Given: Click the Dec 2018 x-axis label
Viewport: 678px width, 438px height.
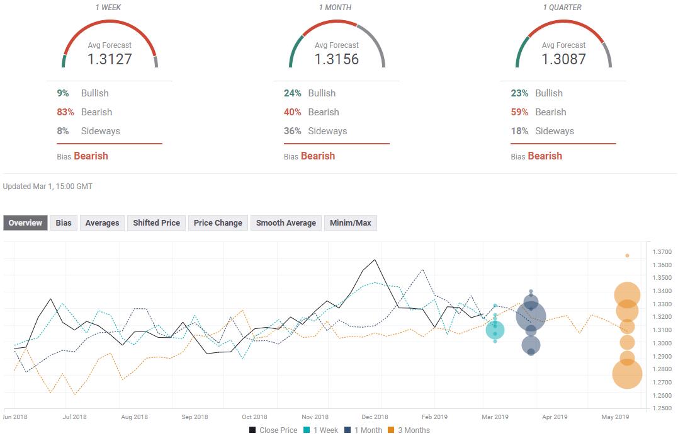Looking at the screenshot, I should pyautogui.click(x=375, y=417).
